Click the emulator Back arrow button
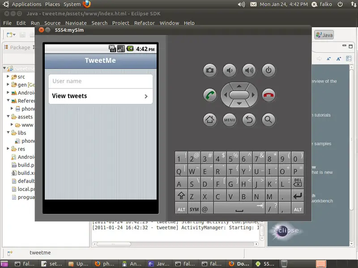Image resolution: width=358 pixels, height=268 pixels. tap(249, 120)
